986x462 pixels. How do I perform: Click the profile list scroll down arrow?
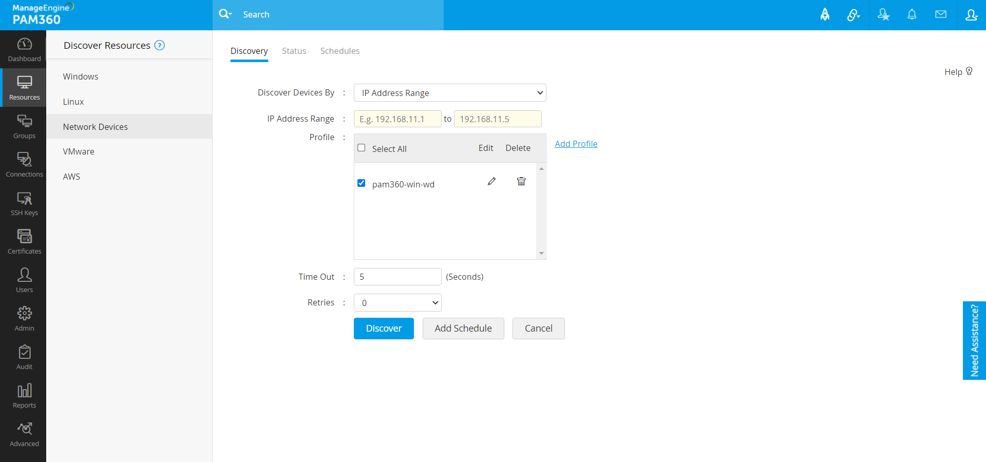click(541, 254)
